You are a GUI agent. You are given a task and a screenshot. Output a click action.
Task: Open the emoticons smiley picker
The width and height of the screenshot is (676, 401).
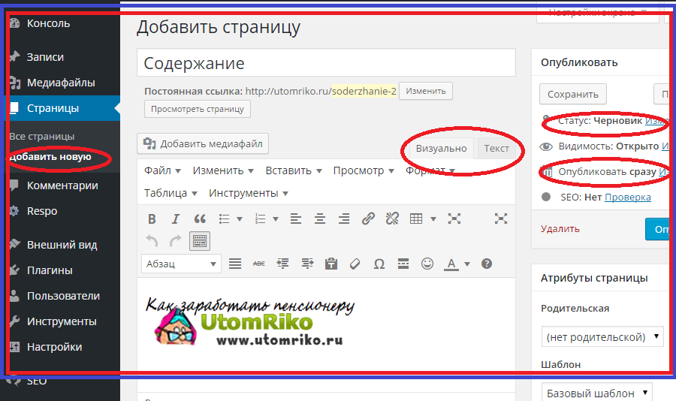[427, 264]
